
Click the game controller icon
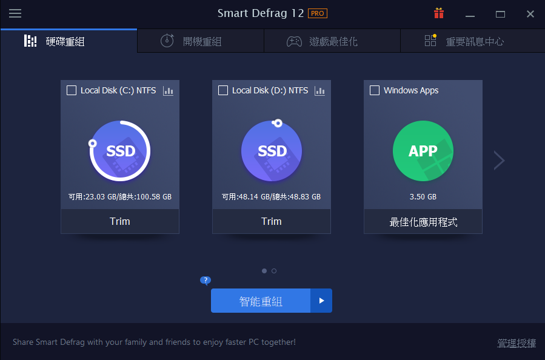click(x=294, y=41)
